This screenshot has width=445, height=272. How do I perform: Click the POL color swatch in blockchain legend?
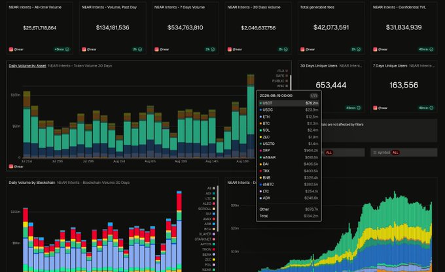[x=214, y=265]
